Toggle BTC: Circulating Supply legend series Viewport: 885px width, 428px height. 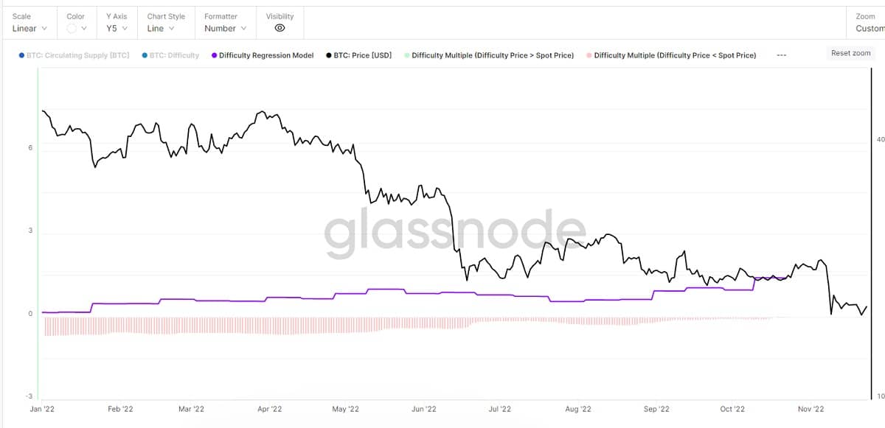tap(74, 55)
